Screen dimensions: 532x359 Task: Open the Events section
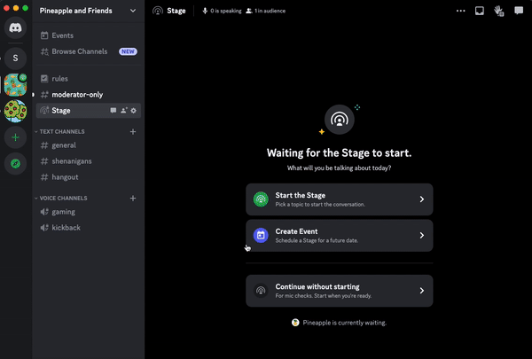coord(89,35)
